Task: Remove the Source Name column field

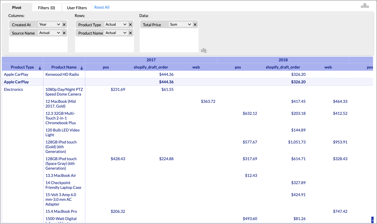Action: click(64, 33)
